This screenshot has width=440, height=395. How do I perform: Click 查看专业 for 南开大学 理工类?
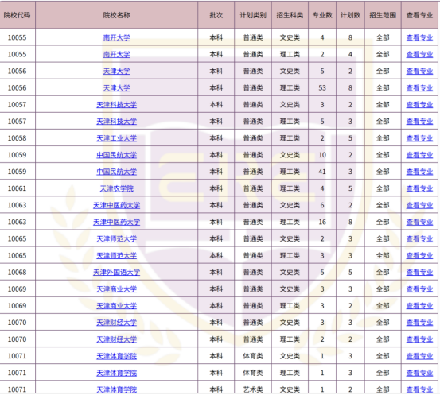(x=419, y=54)
